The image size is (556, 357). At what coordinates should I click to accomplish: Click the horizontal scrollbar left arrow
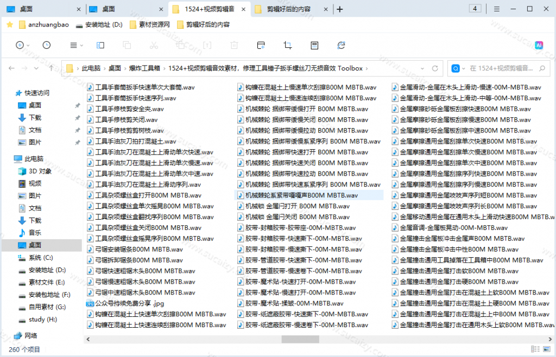point(89,339)
